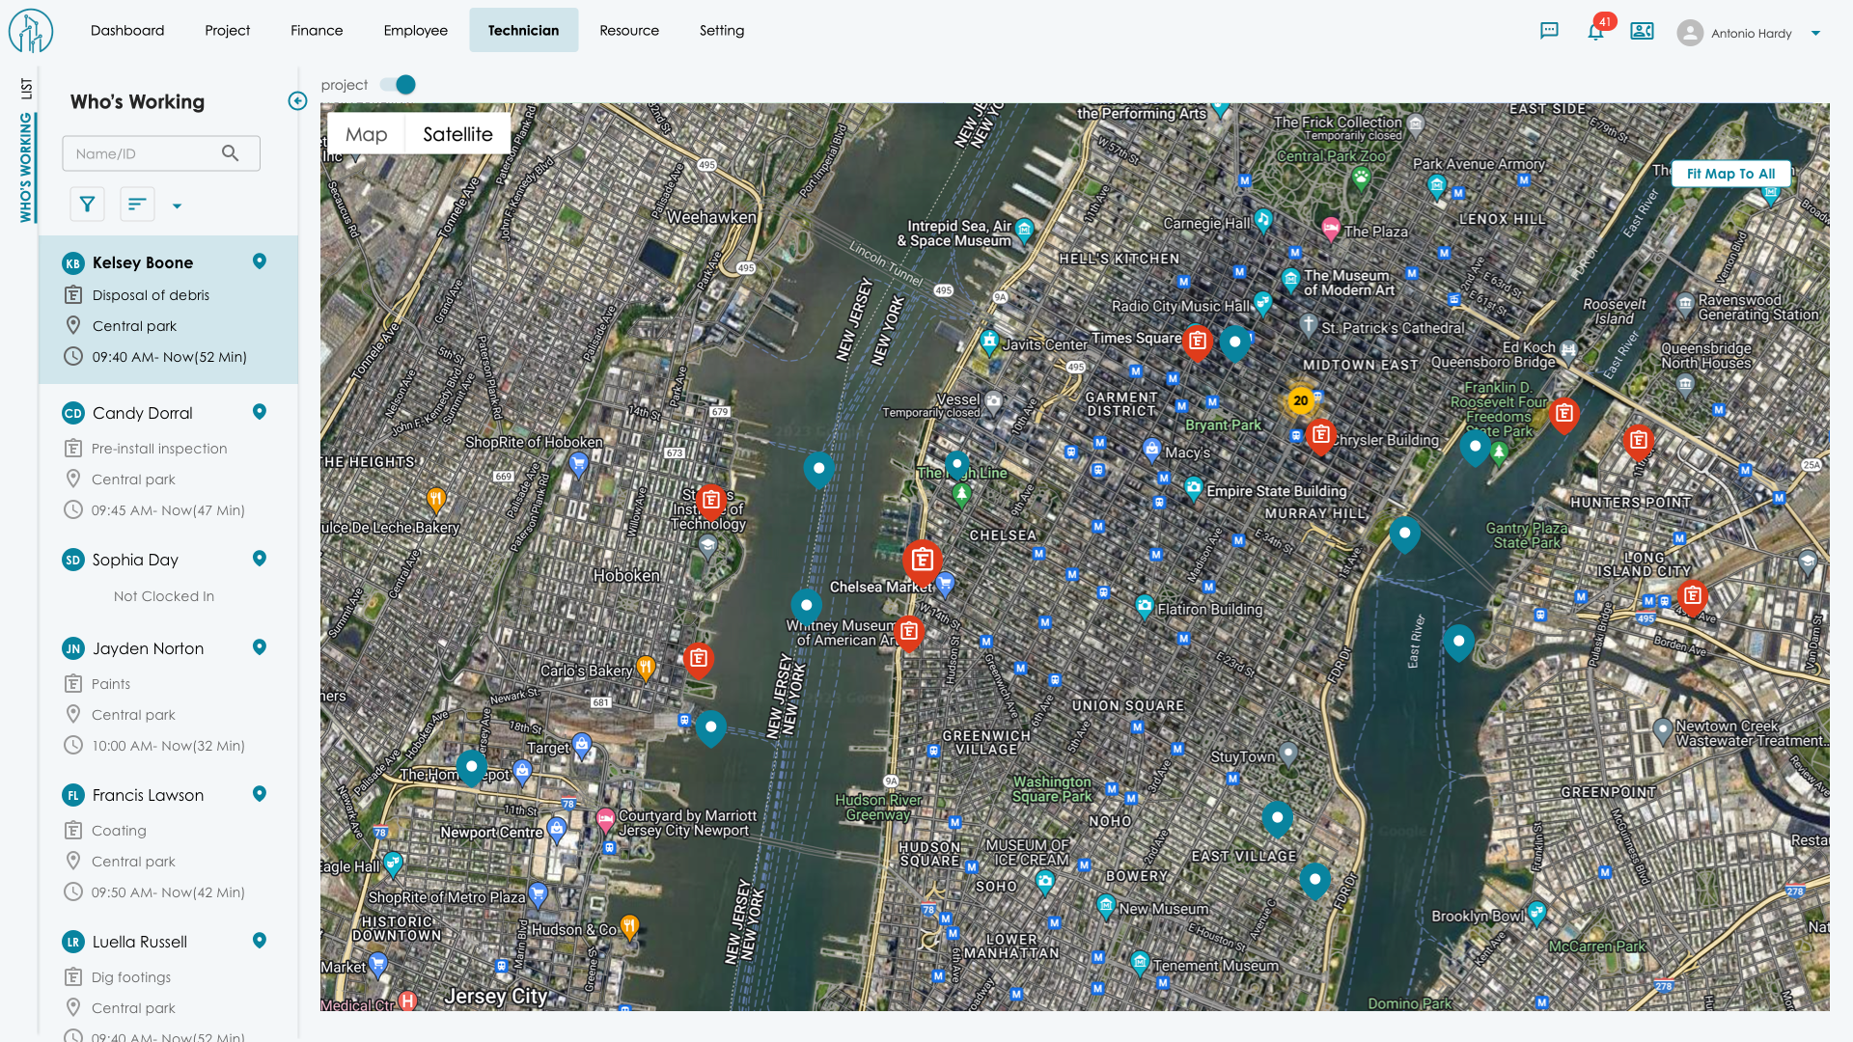
Task: Switch map view to Map mode
Action: click(366, 134)
